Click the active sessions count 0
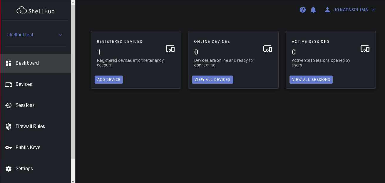Viewport: 385px width, 183px height. (294, 52)
